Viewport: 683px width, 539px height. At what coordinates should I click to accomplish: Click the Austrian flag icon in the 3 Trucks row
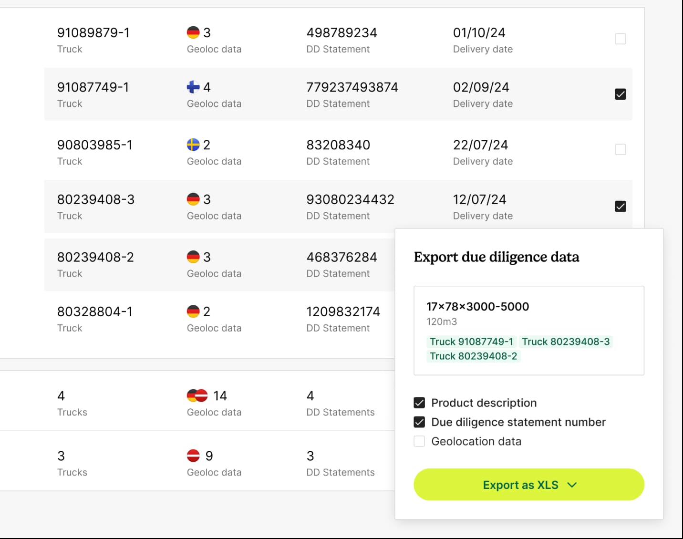click(193, 455)
